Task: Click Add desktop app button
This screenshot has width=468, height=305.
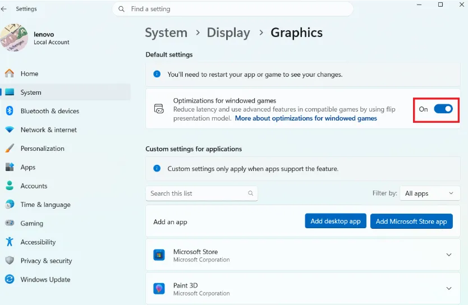Action: click(x=336, y=221)
